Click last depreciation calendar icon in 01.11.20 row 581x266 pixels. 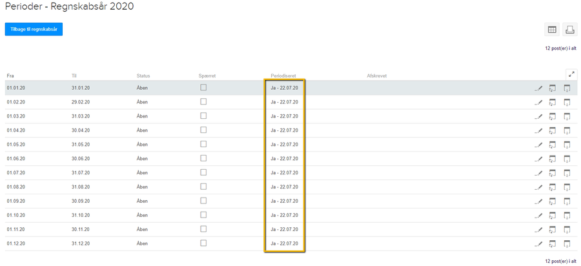click(x=567, y=229)
